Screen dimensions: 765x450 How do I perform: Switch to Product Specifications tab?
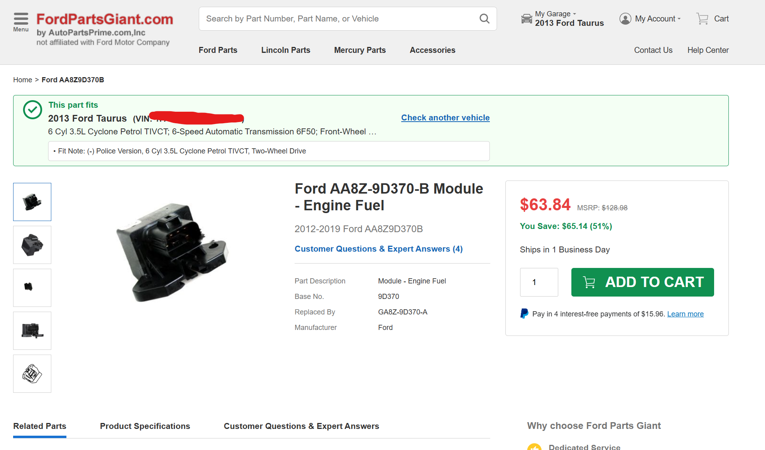pyautogui.click(x=145, y=426)
